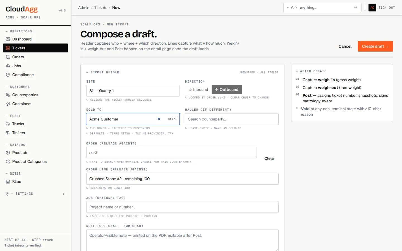Open Counterparties in sidebar
This screenshot has width=402, height=251.
pyautogui.click(x=35, y=95)
